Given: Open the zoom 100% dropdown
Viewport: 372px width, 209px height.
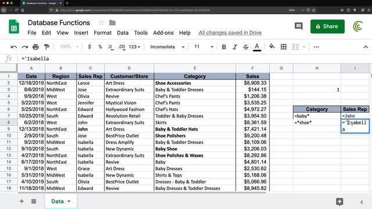Looking at the screenshot, I should tap(69, 47).
